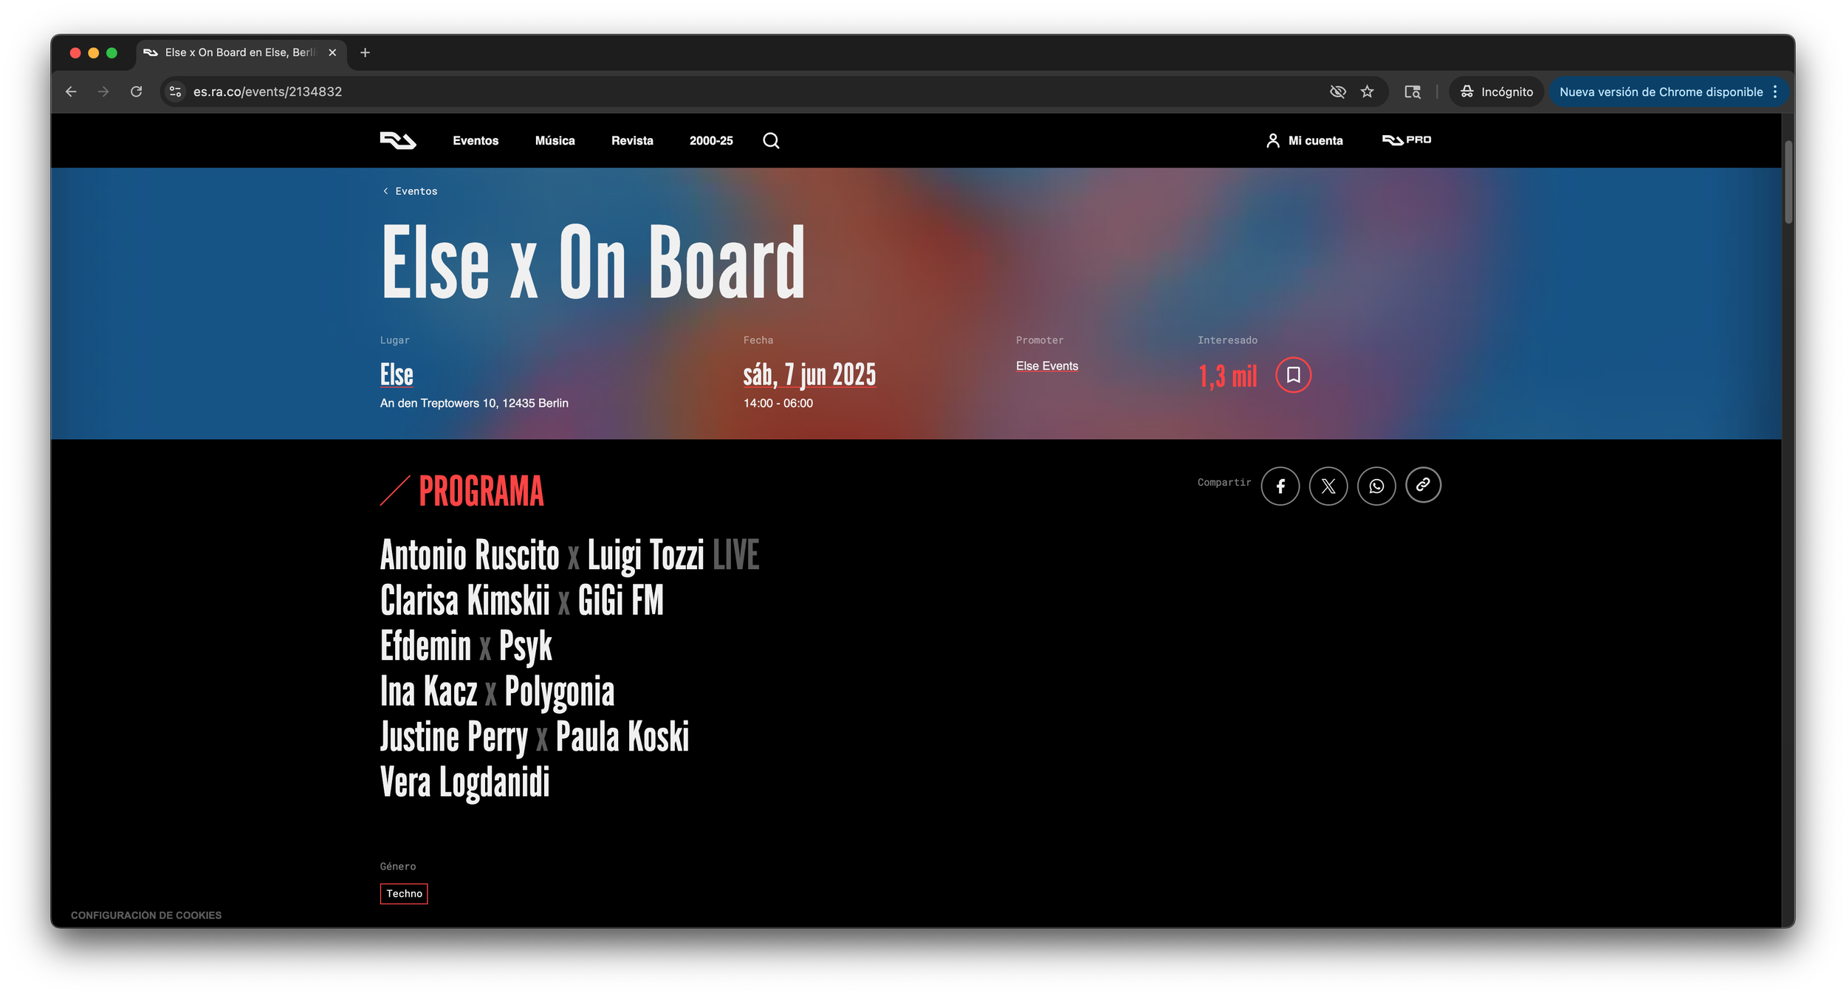Open the Revista menu item
This screenshot has width=1846, height=995.
tap(632, 140)
